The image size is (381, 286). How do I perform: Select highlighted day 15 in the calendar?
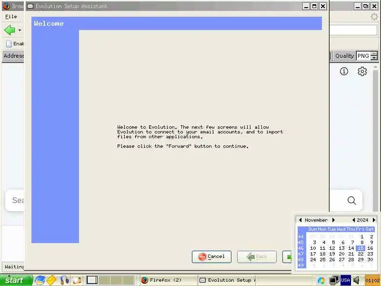coord(361,248)
